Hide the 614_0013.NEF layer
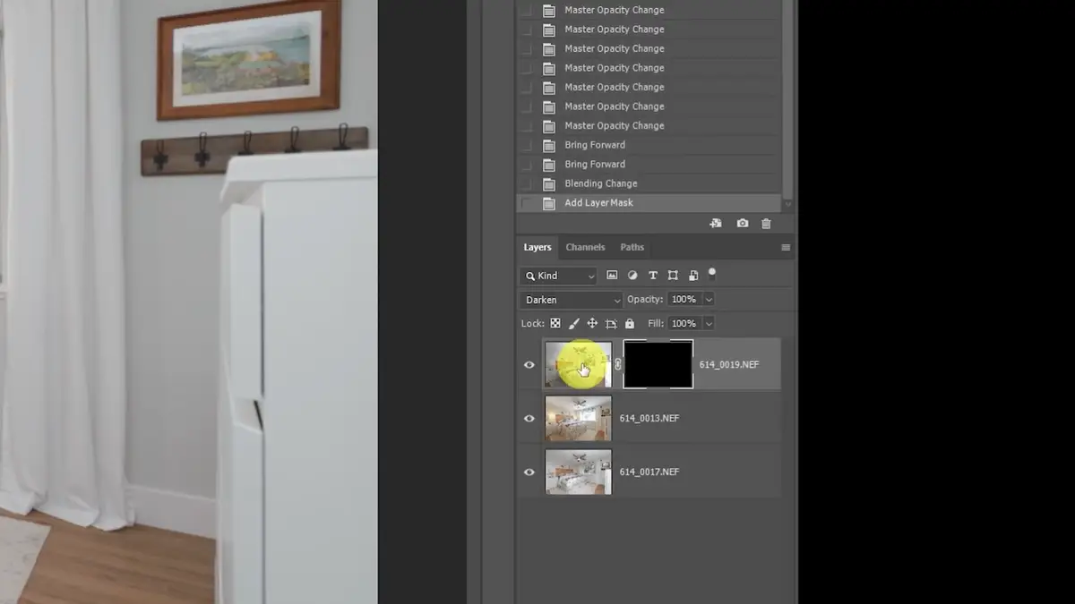The width and height of the screenshot is (1075, 604). (529, 418)
